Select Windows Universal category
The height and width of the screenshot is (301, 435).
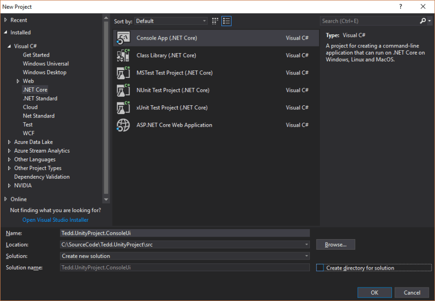pyautogui.click(x=46, y=63)
